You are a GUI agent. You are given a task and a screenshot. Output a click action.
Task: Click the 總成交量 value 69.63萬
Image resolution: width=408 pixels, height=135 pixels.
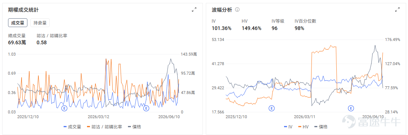click(17, 42)
